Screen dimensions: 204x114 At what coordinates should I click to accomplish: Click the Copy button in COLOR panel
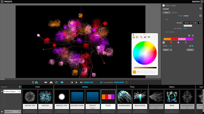(x=166, y=12)
